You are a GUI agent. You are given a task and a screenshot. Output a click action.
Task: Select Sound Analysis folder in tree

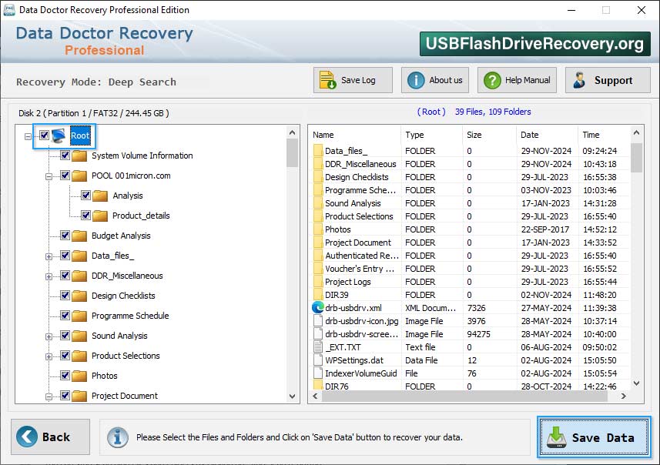pos(119,336)
